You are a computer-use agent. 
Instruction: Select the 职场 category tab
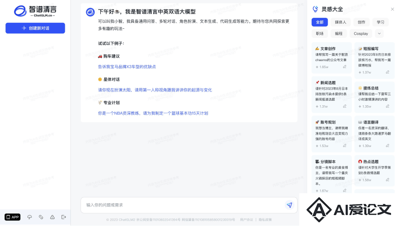click(320, 33)
